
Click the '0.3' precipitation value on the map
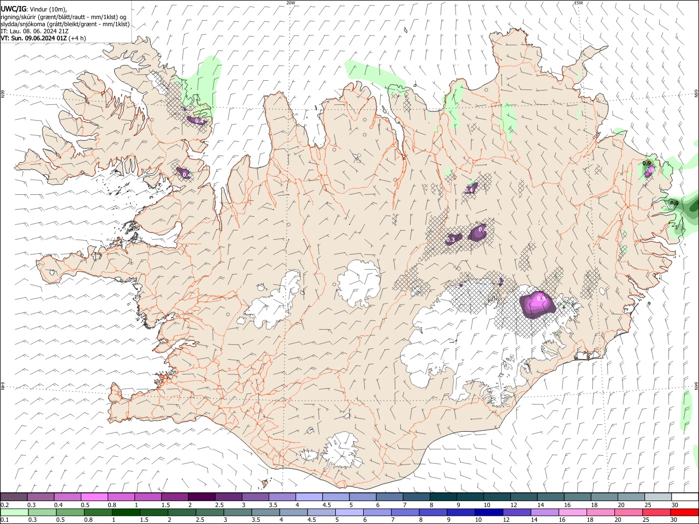[x=451, y=240]
